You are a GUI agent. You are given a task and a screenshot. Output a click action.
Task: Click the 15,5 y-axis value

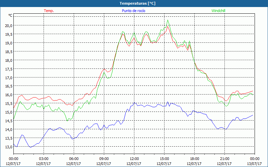coord(9,104)
